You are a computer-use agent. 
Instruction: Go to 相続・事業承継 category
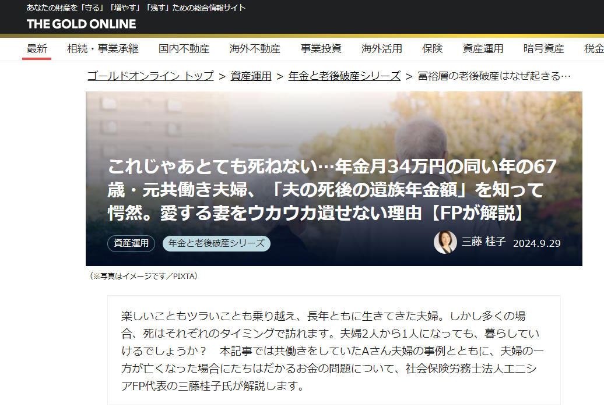pyautogui.click(x=103, y=49)
